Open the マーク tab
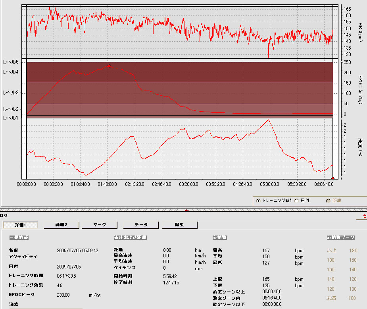 click(x=100, y=225)
